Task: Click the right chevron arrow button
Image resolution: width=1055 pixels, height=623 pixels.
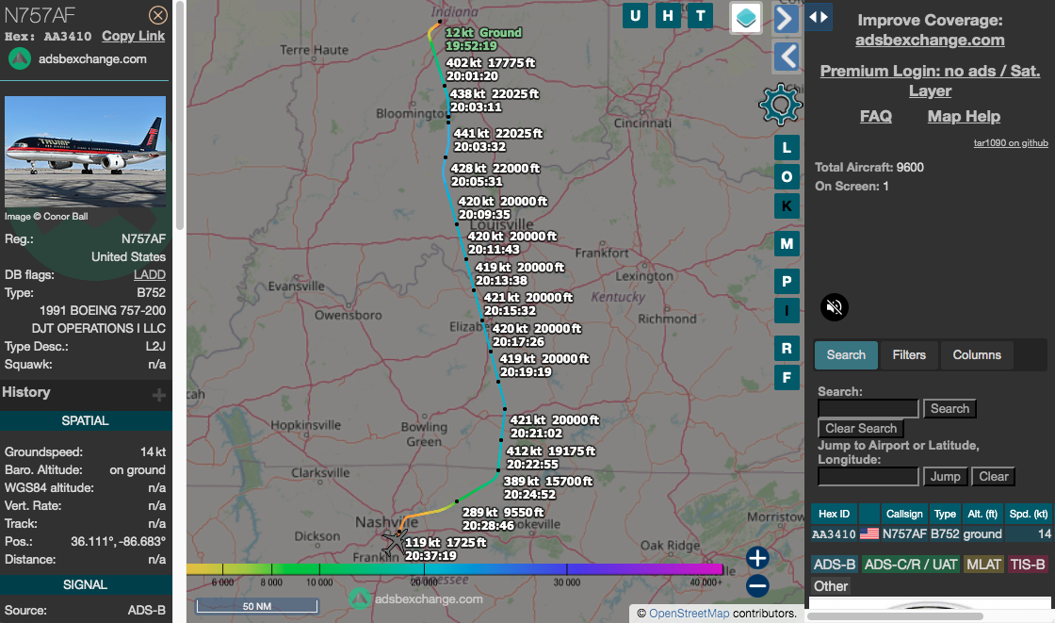Action: point(786,19)
